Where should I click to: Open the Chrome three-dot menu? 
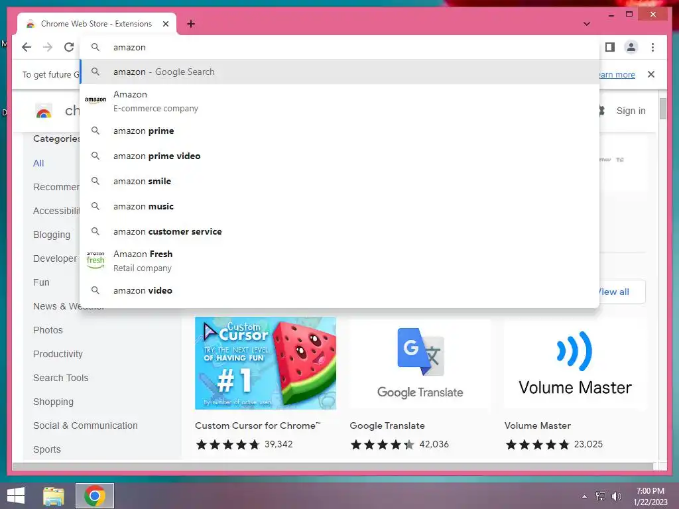[652, 47]
